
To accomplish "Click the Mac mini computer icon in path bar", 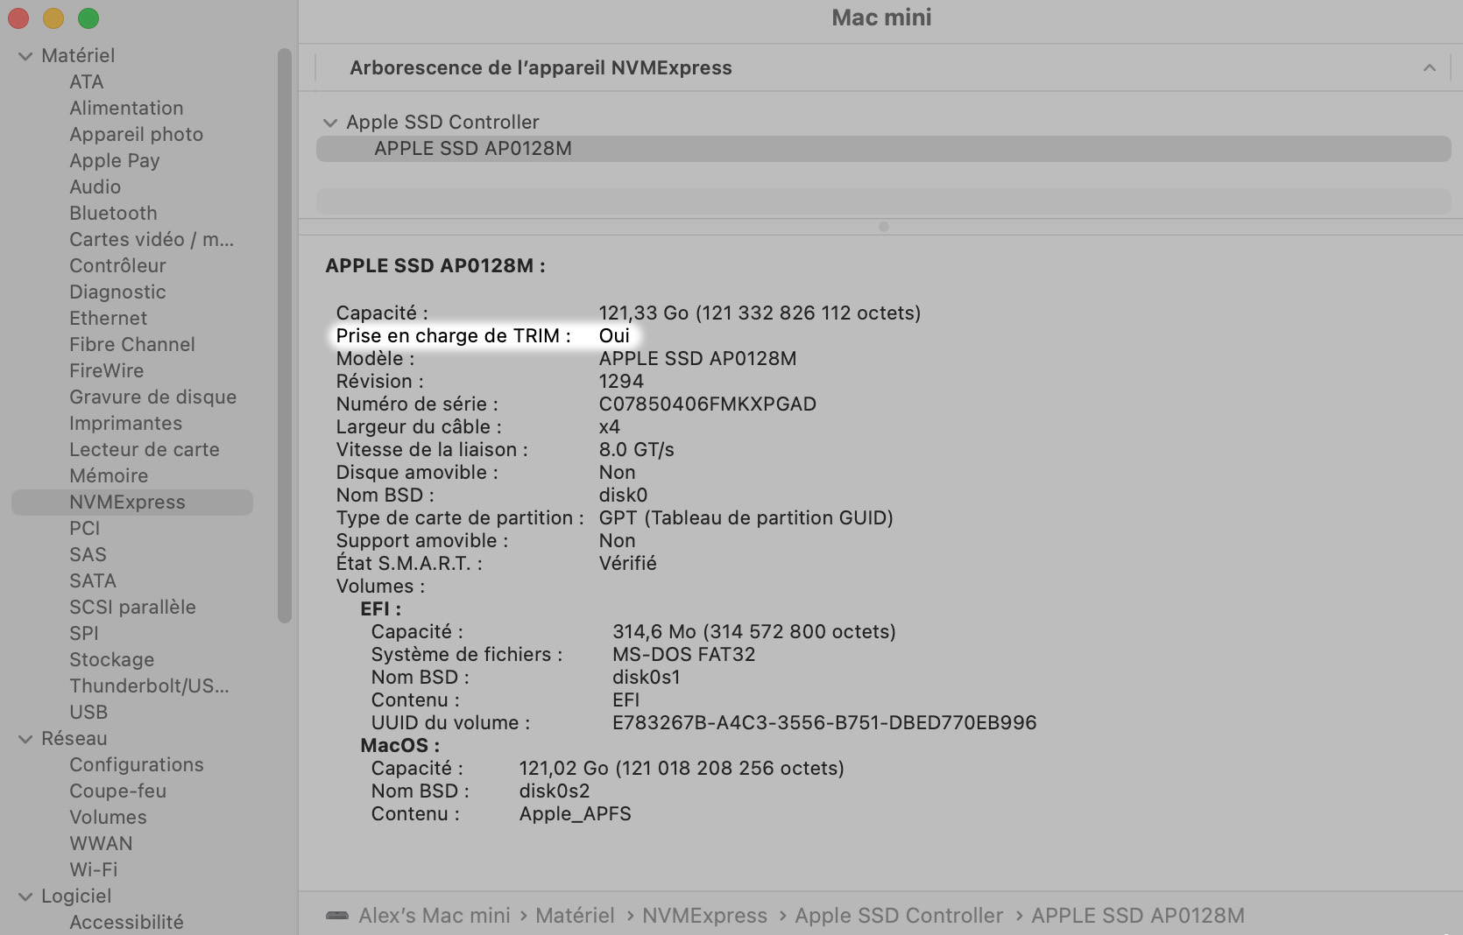I will (337, 916).
